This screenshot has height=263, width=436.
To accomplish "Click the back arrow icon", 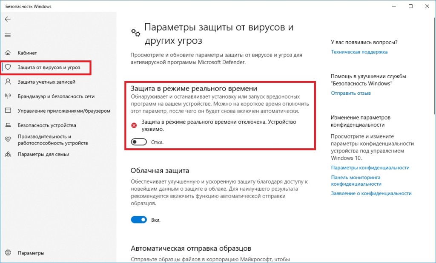I will point(8,19).
